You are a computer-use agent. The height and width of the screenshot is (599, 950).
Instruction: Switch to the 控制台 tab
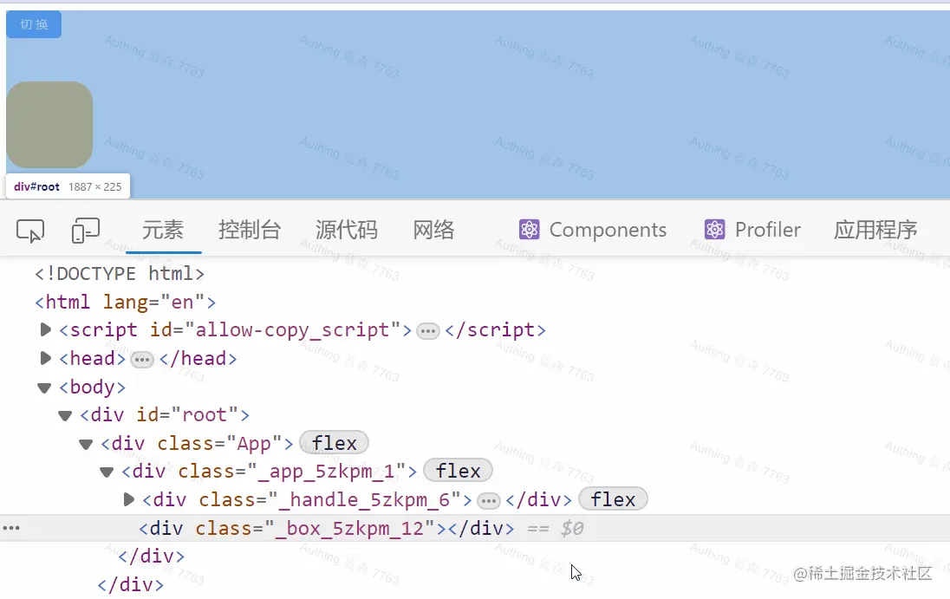[250, 231]
